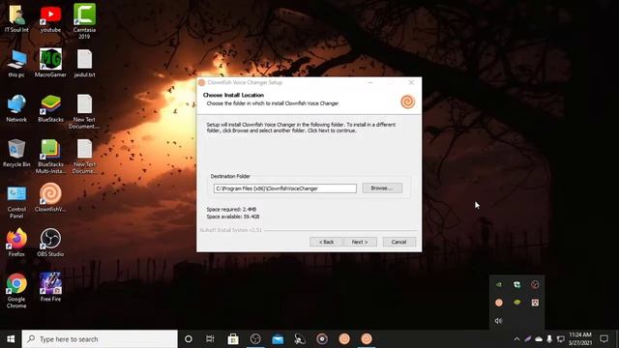619x348 pixels.
Task: Click the 'Choose Install Location' heading
Action: pos(233,95)
